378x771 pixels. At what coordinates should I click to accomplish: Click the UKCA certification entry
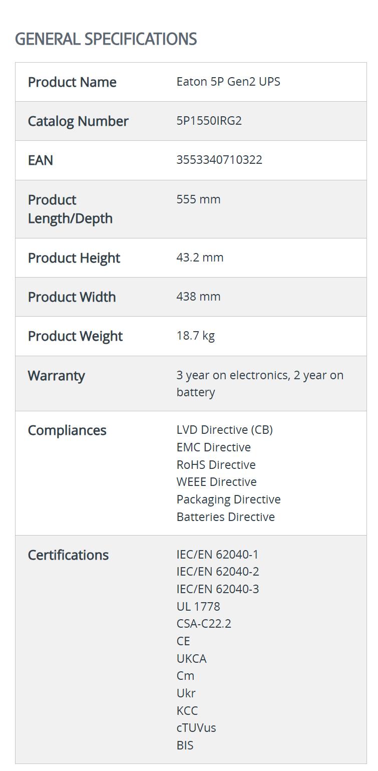[x=191, y=659]
